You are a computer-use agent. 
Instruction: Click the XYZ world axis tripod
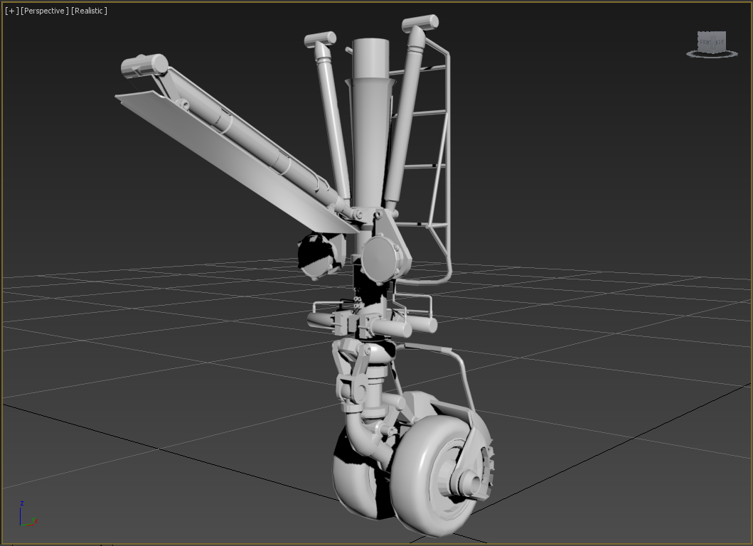pos(26,517)
